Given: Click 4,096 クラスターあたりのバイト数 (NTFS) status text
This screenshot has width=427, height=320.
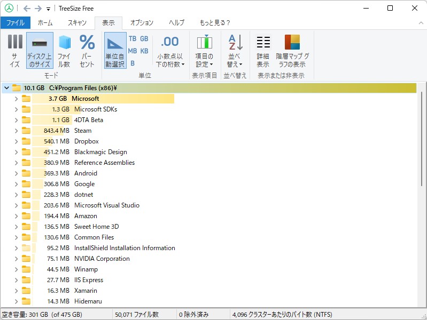Looking at the screenshot, I should [282, 315].
